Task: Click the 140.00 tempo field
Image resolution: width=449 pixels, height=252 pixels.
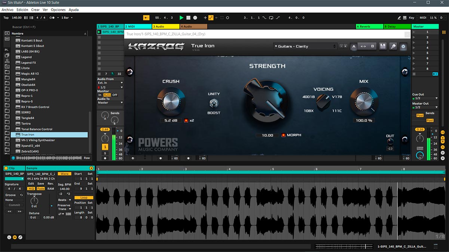Action: (17, 18)
